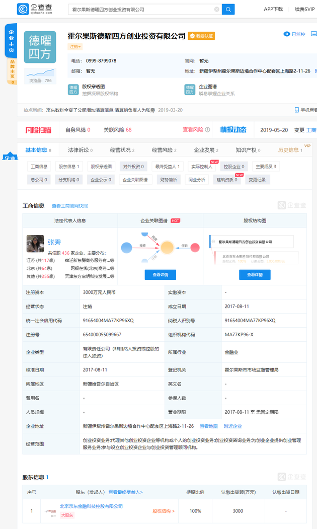Open 附近企业 link
The height and width of the screenshot is (529, 317).
[x=232, y=426]
